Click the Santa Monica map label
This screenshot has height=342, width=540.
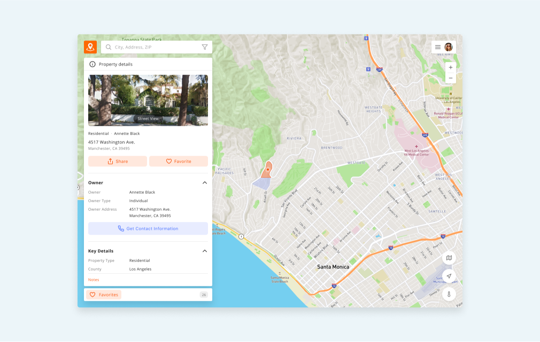click(x=333, y=267)
